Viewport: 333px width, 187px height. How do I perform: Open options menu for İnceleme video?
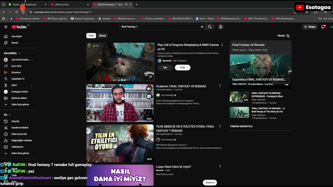pos(220,86)
